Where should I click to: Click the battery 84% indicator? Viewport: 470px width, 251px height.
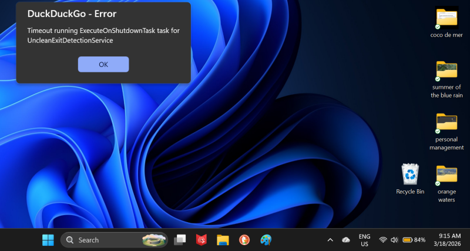coord(414,240)
